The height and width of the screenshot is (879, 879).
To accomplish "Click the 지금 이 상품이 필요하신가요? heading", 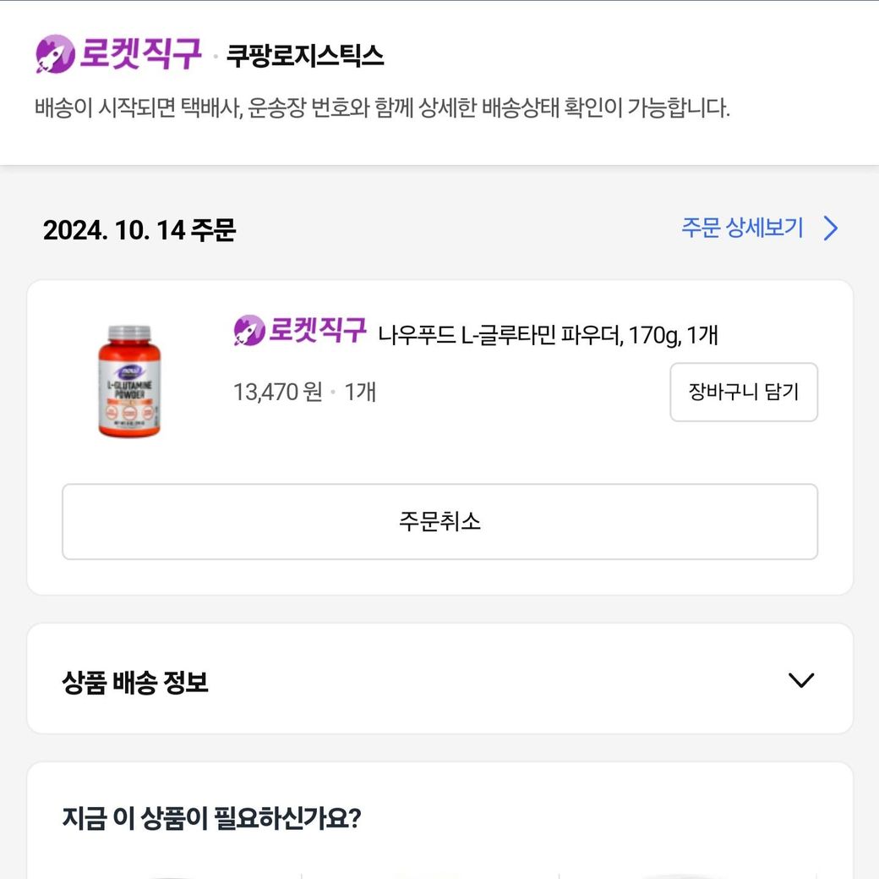I will tap(211, 818).
